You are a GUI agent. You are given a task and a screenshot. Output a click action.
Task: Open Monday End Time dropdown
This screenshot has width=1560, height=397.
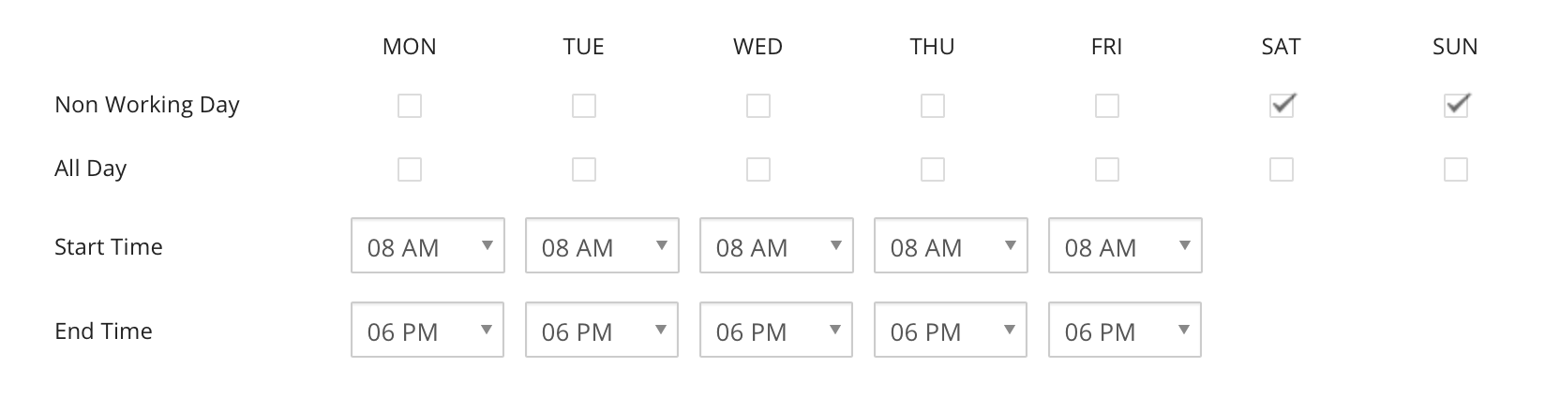[427, 330]
